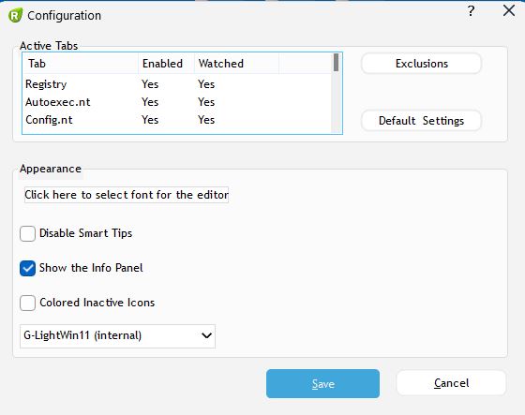This screenshot has width=525, height=415.
Task: Save the configuration changes
Action: [322, 383]
